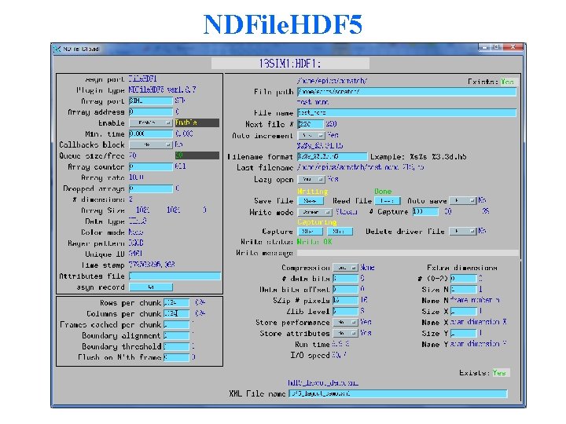Click the Read file button
Viewport: 566px width, 424px height.
click(388, 200)
